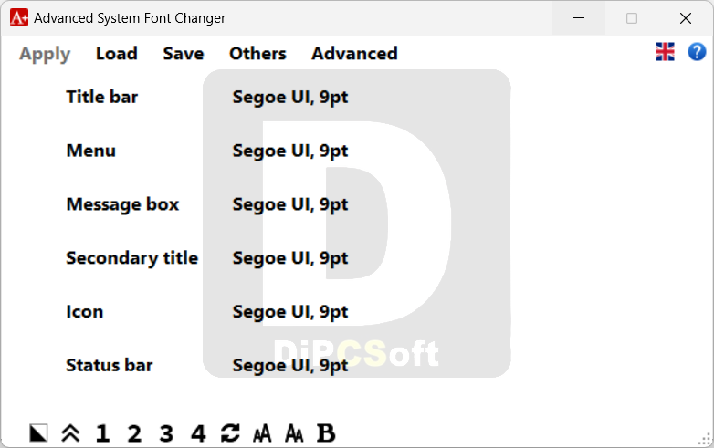
Task: Click the refresh arrows icon
Action: coord(230,433)
